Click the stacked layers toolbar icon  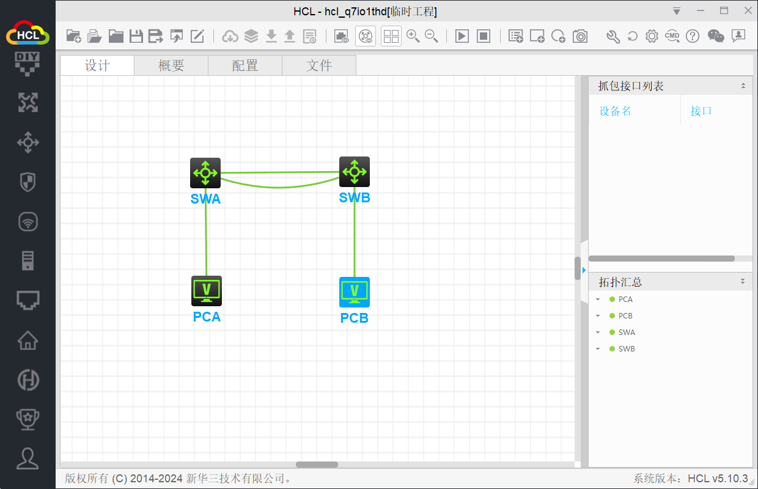[251, 36]
